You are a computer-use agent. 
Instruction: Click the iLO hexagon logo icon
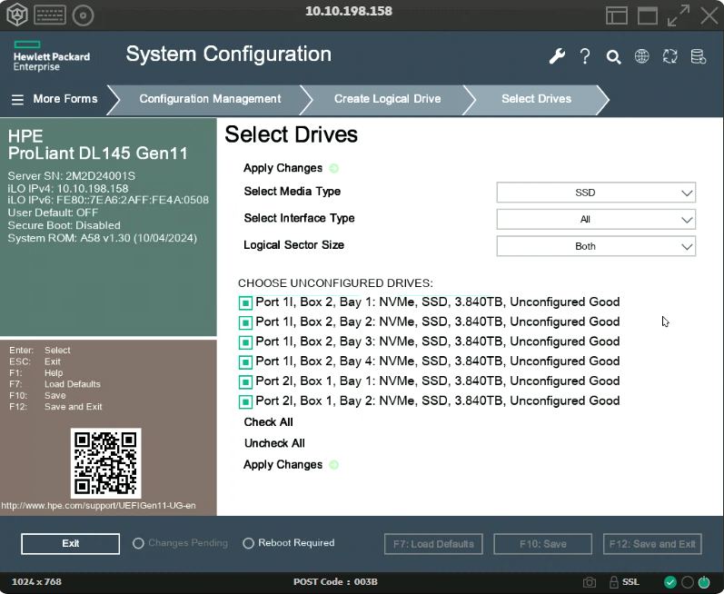(x=17, y=15)
